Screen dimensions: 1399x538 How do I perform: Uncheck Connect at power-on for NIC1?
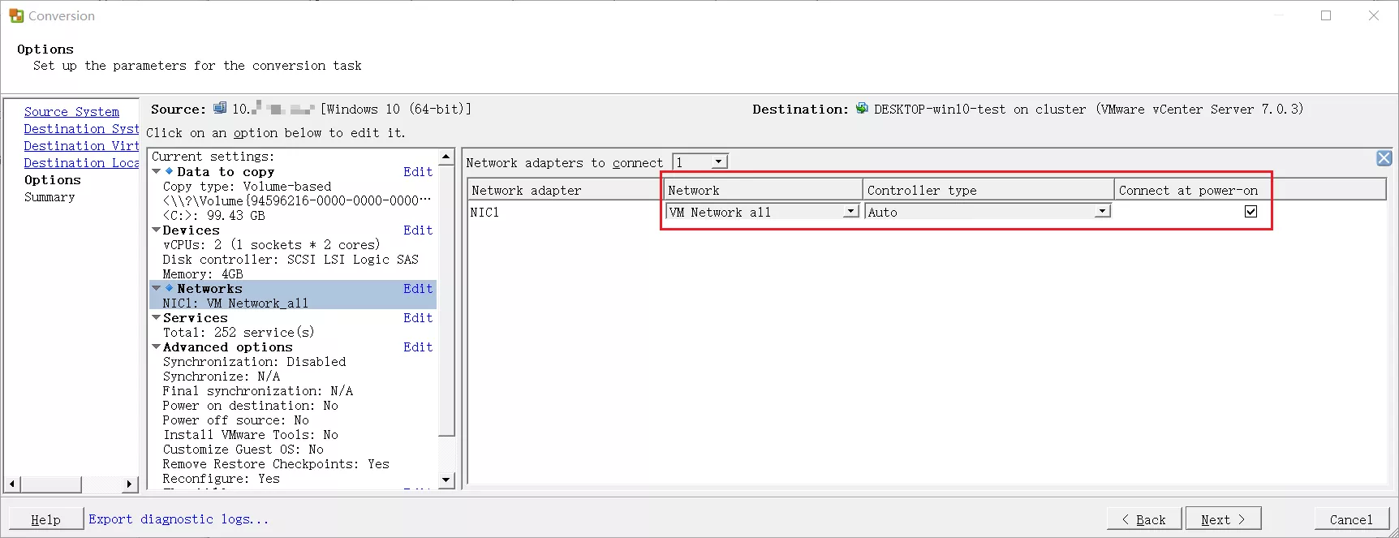1250,212
